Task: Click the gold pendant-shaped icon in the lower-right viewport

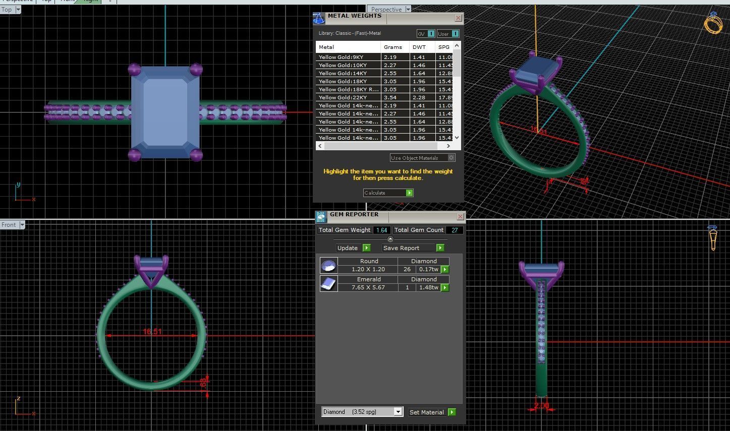Action: (x=712, y=237)
